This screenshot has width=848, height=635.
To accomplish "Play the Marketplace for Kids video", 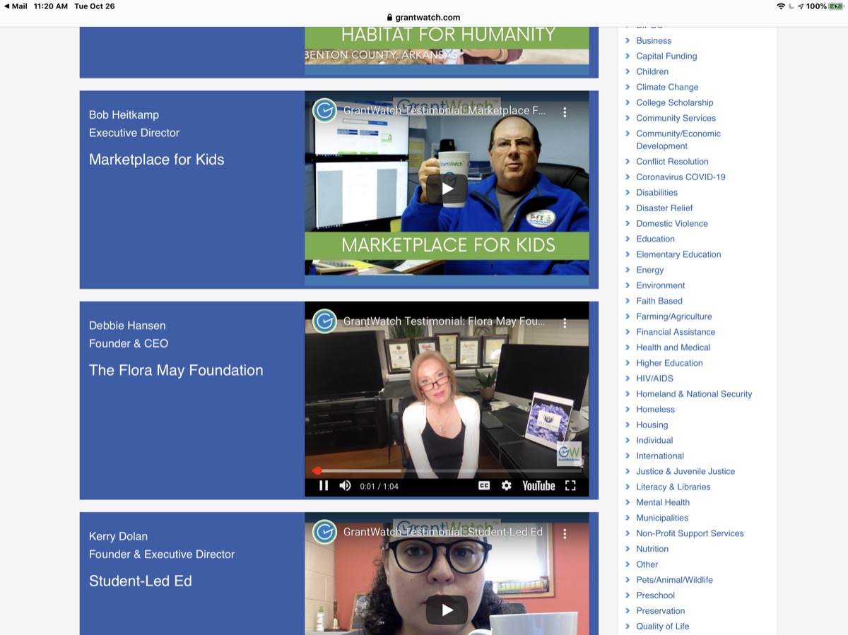I will click(447, 189).
